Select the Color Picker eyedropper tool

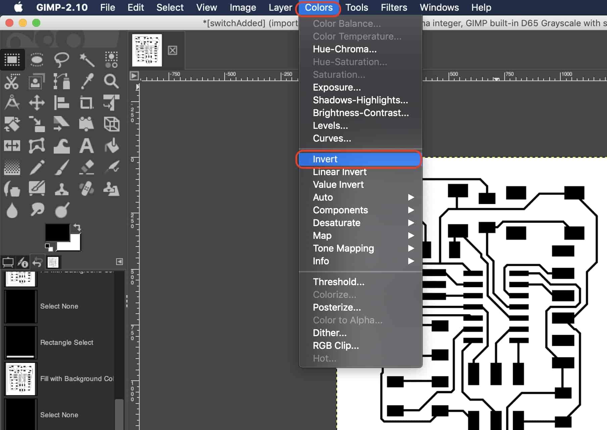87,81
